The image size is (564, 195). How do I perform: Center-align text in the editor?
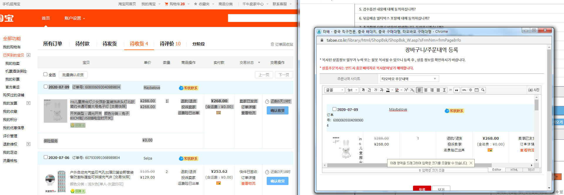pos(426,90)
